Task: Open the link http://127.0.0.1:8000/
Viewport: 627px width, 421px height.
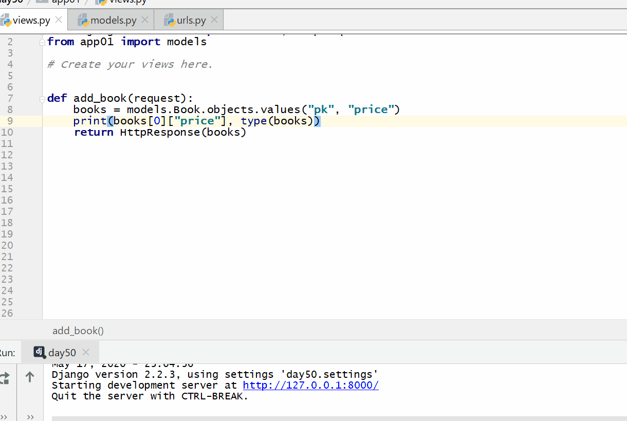Action: 310,385
